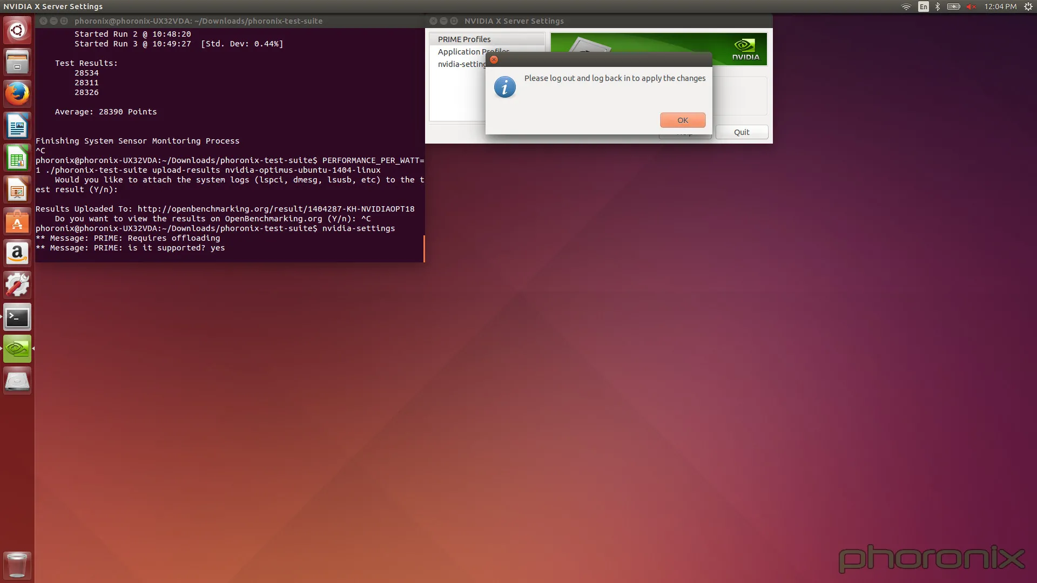Open the En keyboard layout indicator
This screenshot has height=583, width=1037.
click(924, 6)
